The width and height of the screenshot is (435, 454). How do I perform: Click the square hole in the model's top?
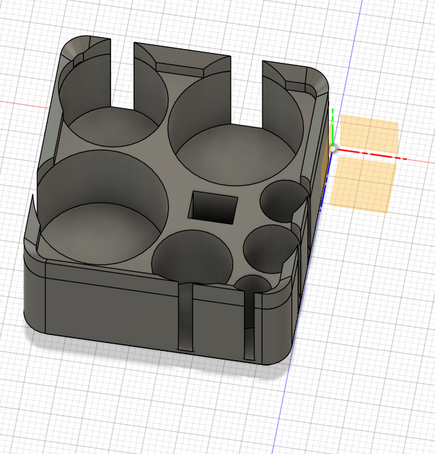pyautogui.click(x=213, y=207)
